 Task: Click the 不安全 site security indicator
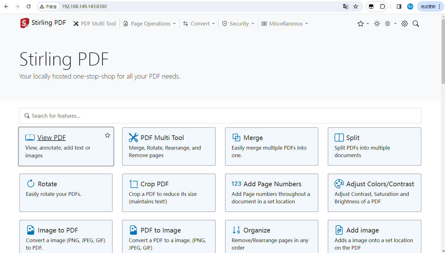point(48,7)
